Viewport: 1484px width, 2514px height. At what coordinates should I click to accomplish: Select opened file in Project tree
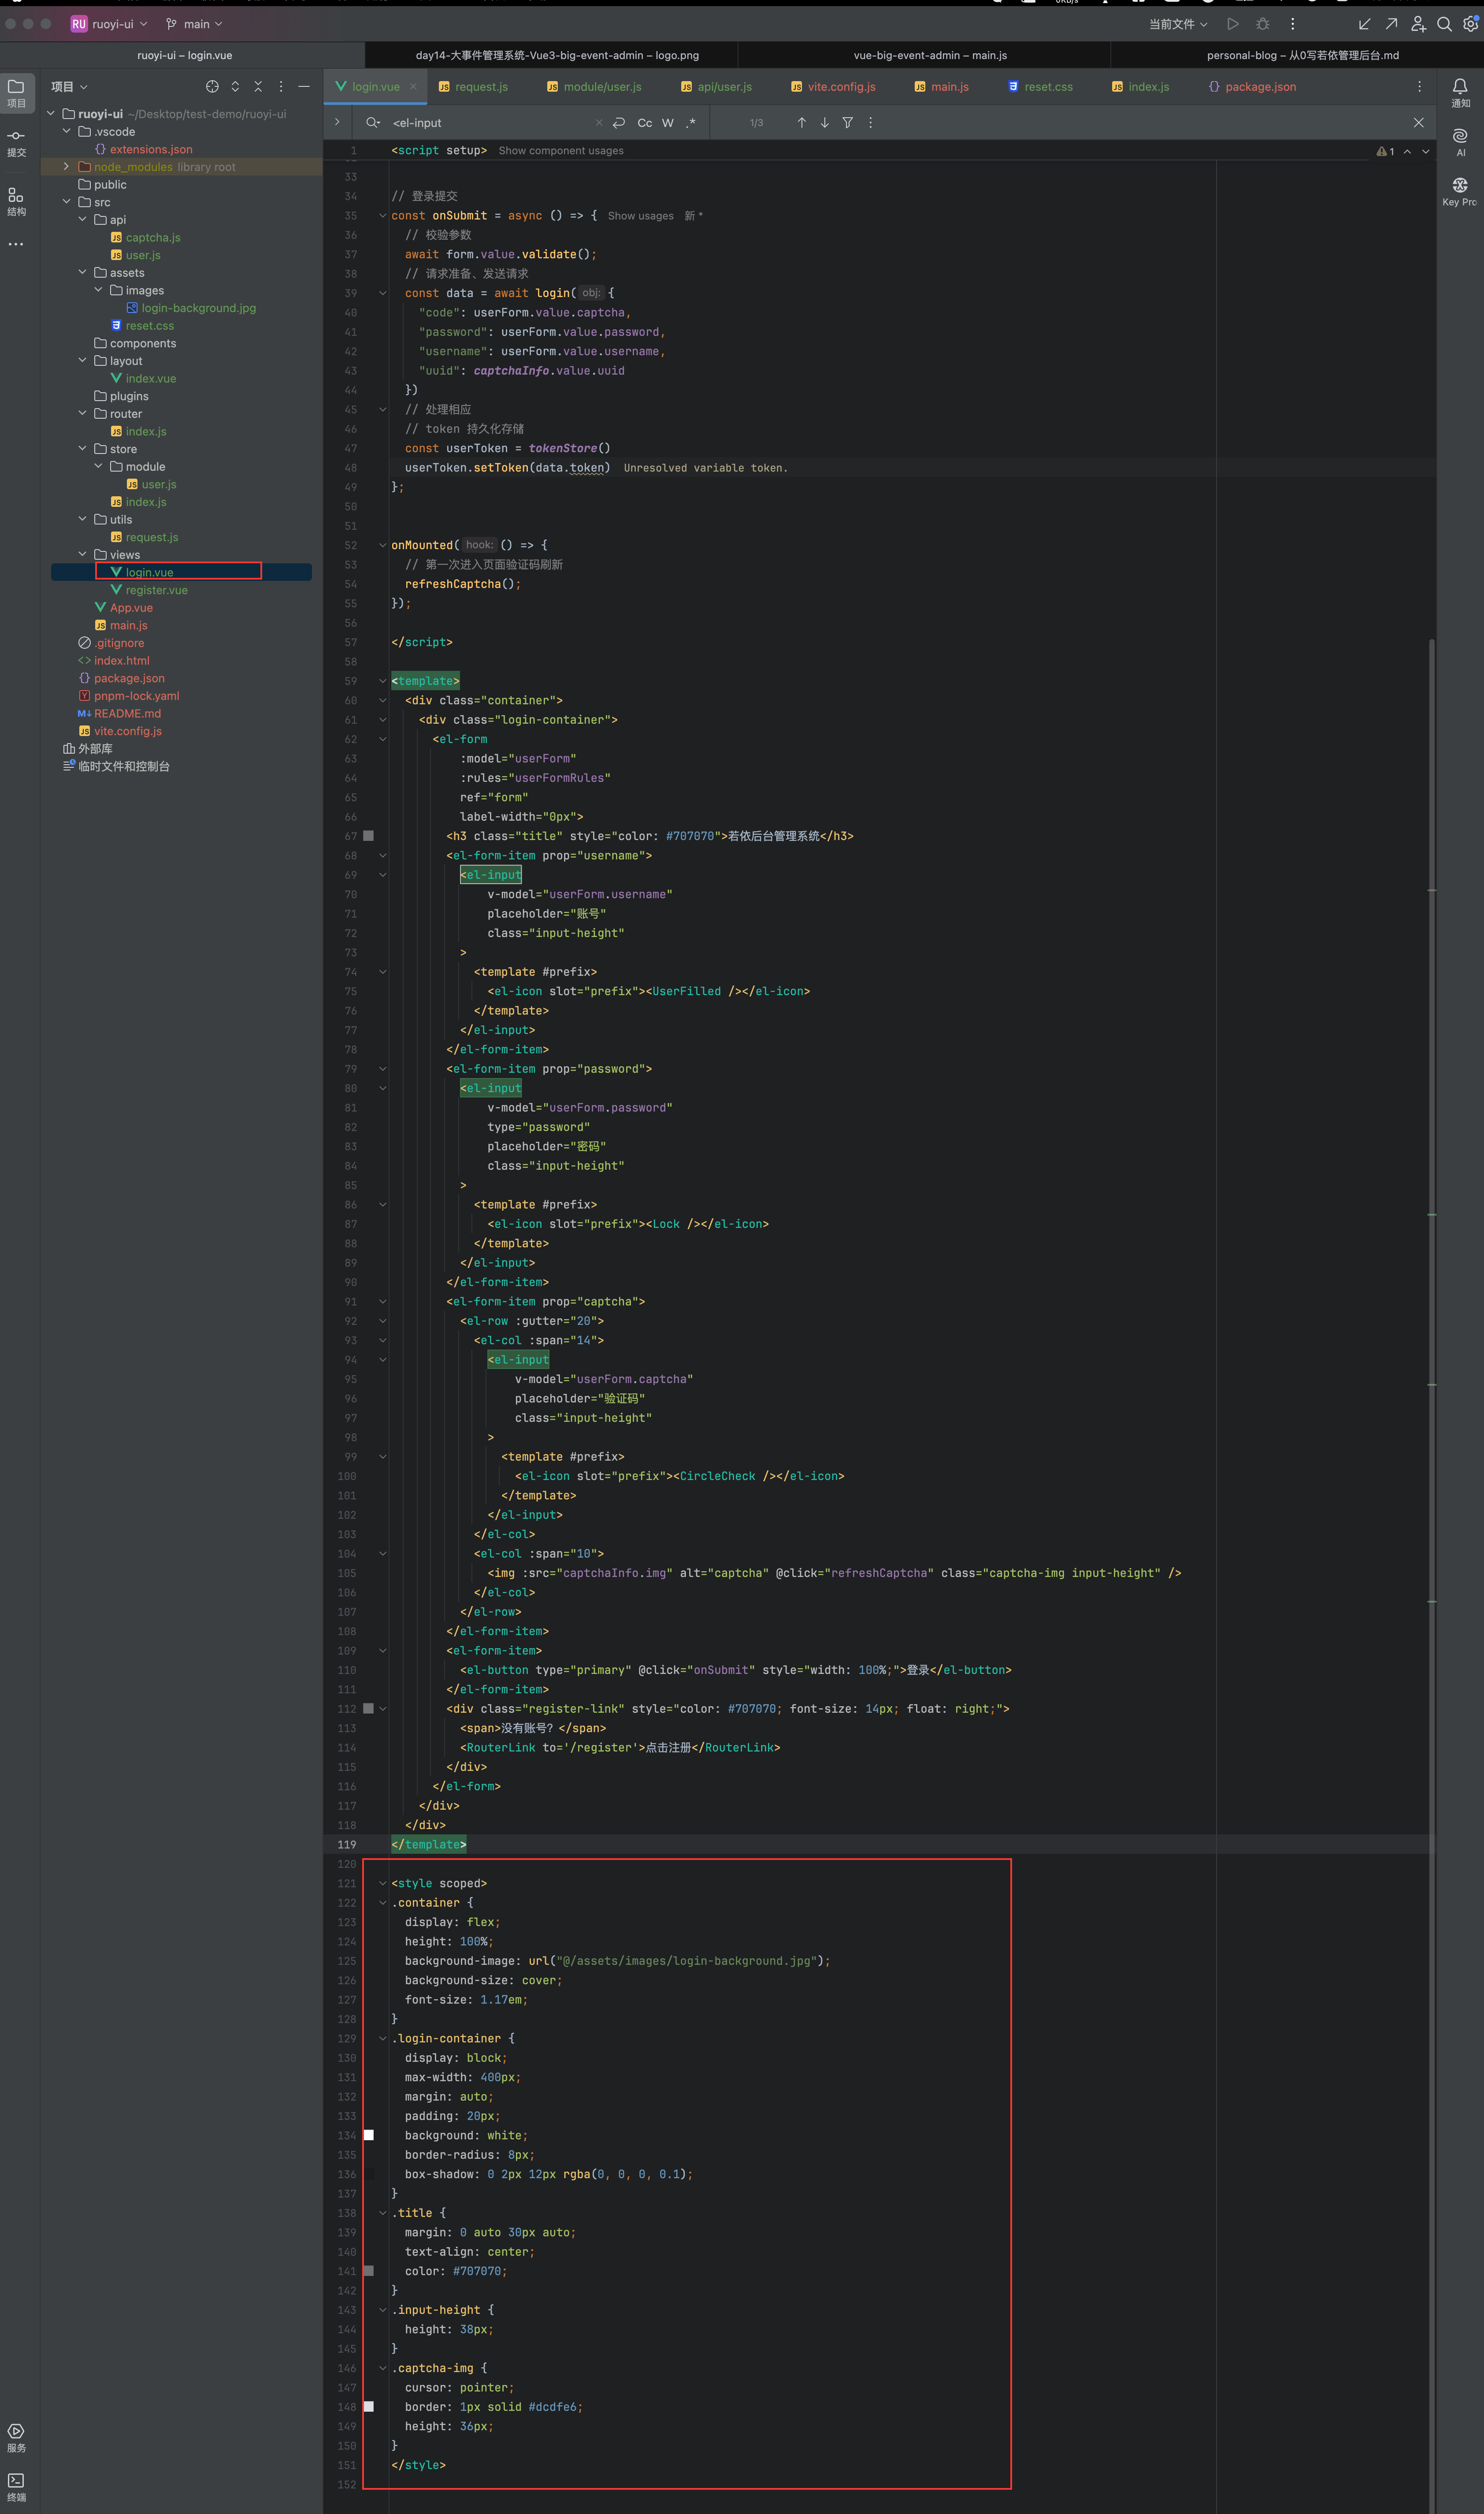[212, 87]
